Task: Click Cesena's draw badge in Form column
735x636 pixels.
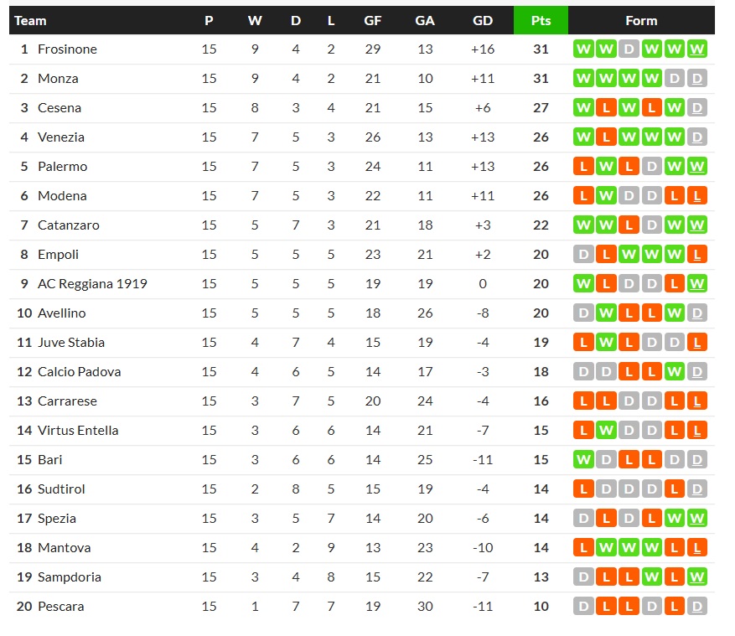Action: [697, 108]
